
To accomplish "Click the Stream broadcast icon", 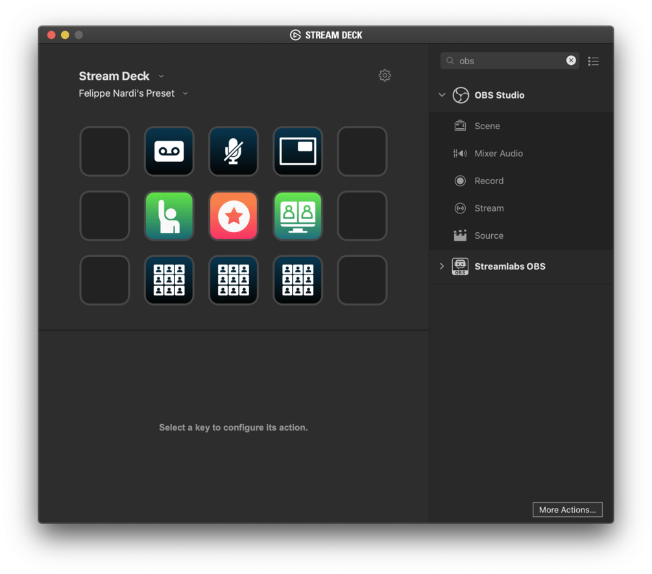I will click(x=460, y=208).
